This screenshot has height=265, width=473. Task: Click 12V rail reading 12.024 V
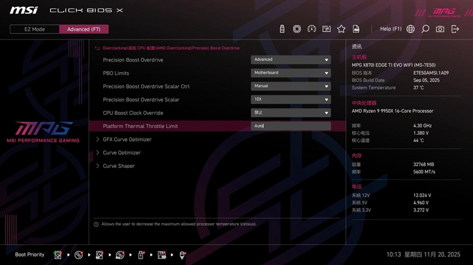click(422, 195)
